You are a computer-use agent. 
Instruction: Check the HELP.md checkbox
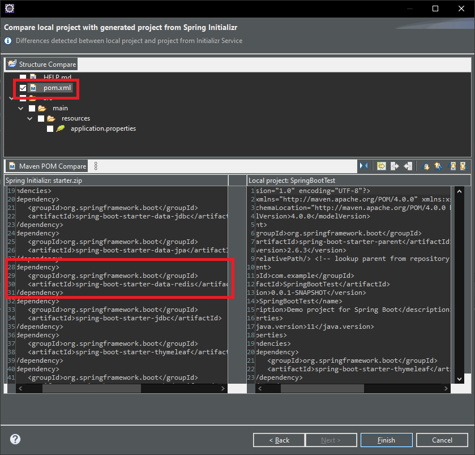coord(23,76)
